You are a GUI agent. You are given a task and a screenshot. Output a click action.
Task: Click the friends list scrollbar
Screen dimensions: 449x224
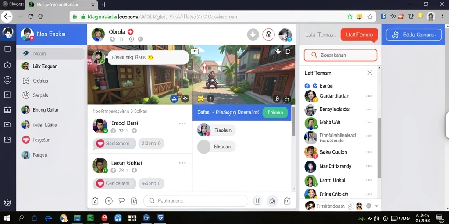[x=379, y=148]
